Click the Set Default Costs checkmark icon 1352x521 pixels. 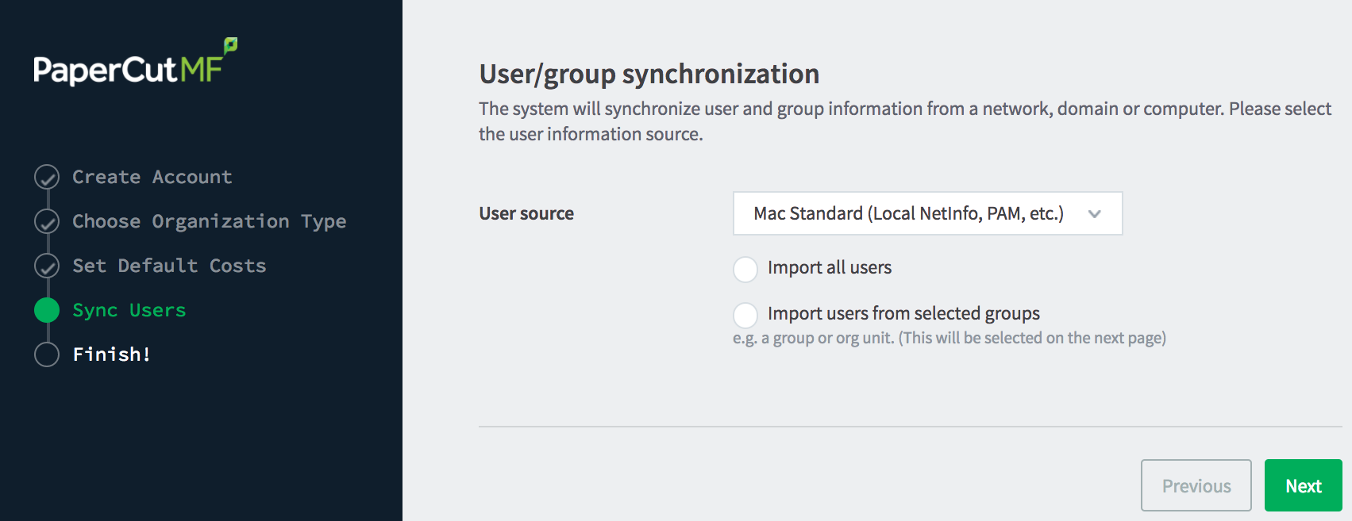point(47,266)
